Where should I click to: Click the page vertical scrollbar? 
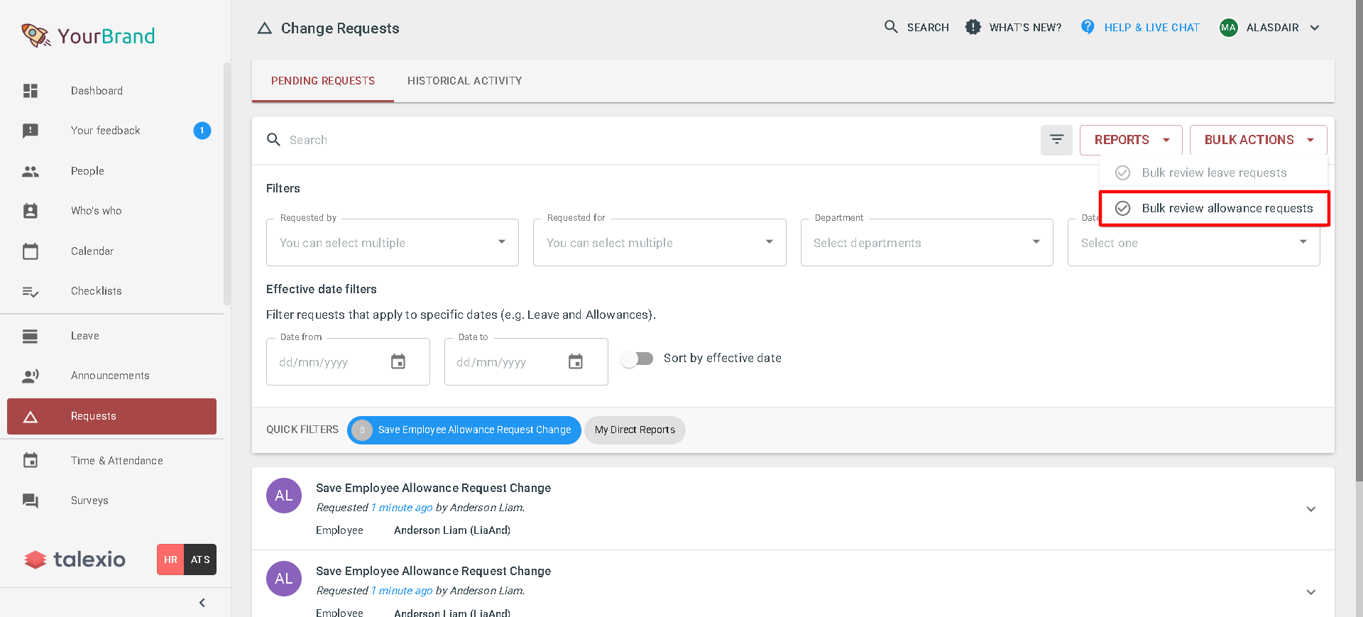click(1359, 241)
